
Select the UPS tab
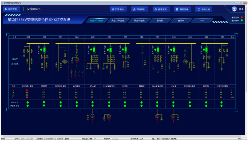[x=201, y=21]
